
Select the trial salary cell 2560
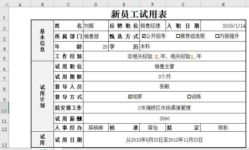[x=164, y=118]
